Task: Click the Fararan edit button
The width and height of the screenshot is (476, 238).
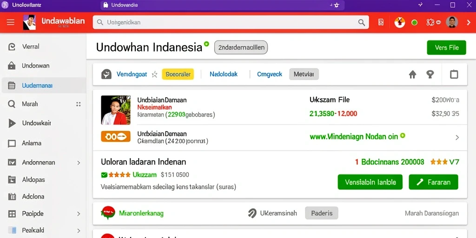Action: click(x=434, y=182)
